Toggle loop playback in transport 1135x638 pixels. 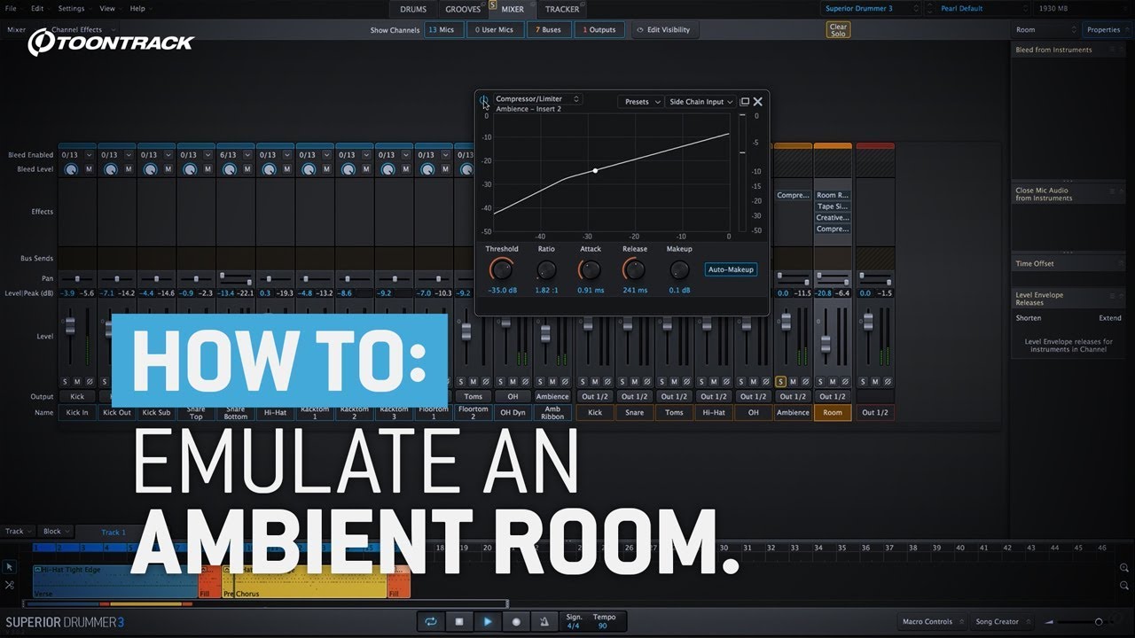pos(431,622)
